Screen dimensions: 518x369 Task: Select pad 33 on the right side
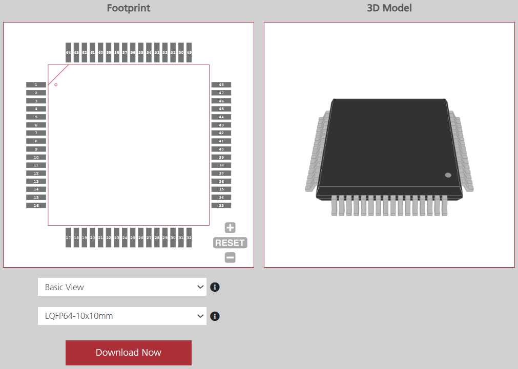(222, 205)
